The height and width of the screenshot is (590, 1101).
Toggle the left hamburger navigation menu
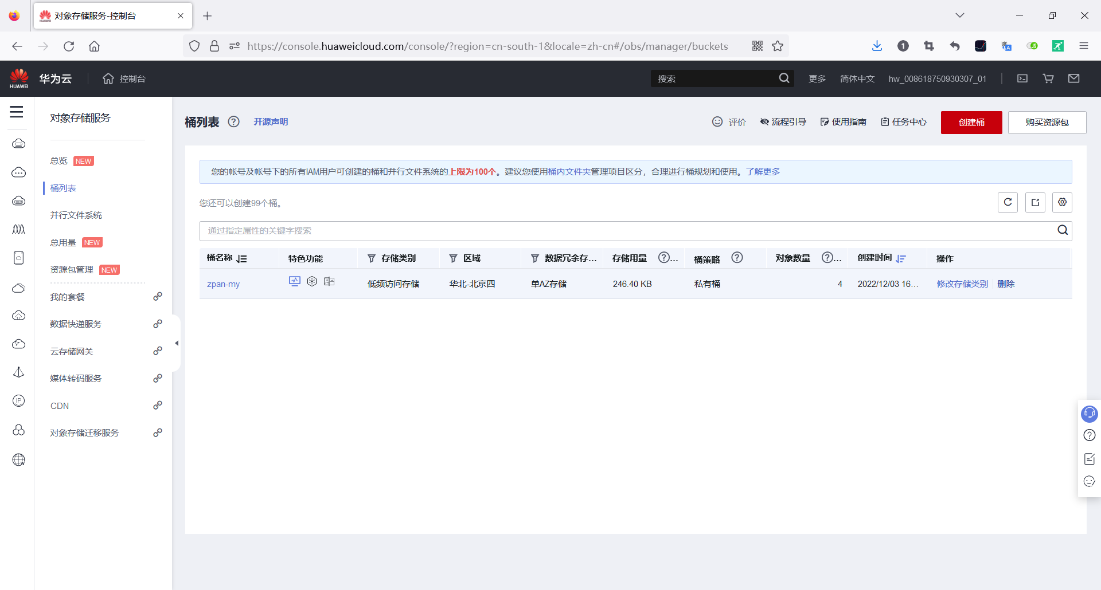[17, 112]
